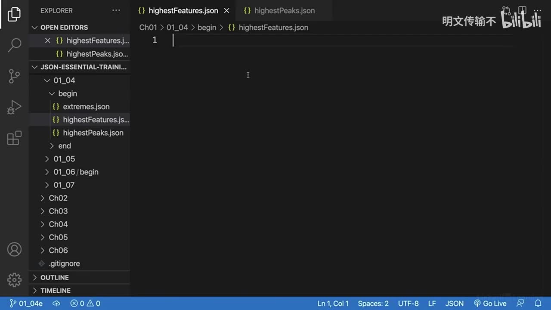This screenshot has width=551, height=310.
Task: Open the notifications bell icon
Action: pyautogui.click(x=538, y=304)
